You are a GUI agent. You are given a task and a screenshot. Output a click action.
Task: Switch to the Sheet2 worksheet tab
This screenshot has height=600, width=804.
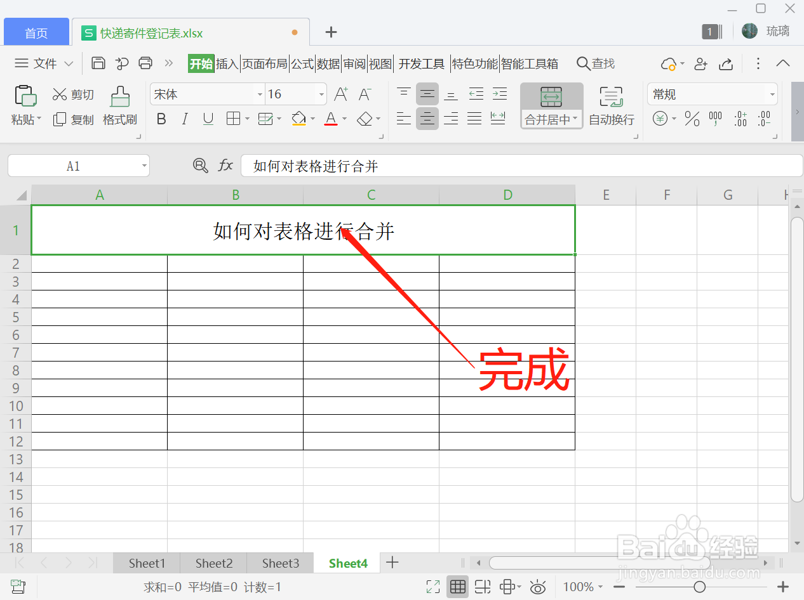click(x=213, y=563)
